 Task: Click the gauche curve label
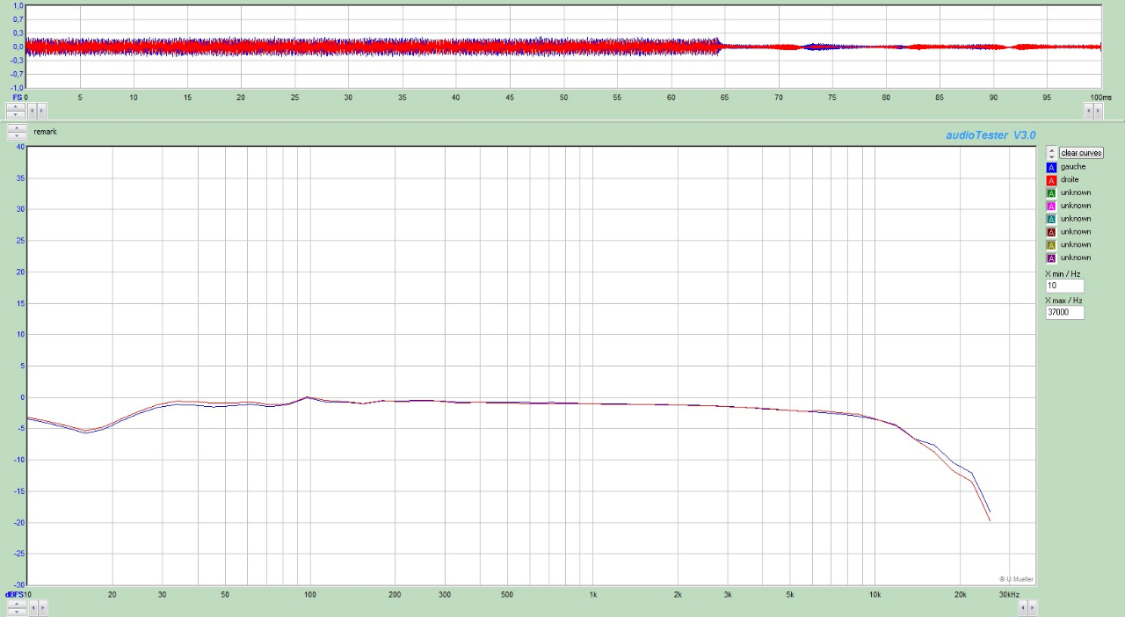click(1073, 167)
